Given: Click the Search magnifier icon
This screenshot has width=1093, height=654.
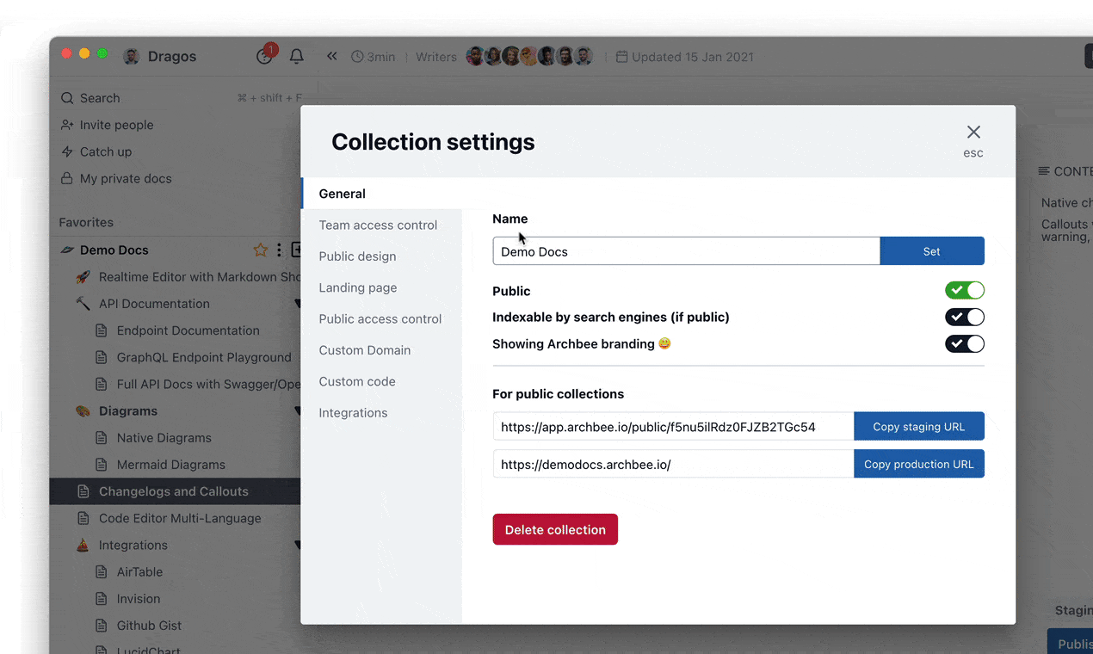Looking at the screenshot, I should 67,98.
